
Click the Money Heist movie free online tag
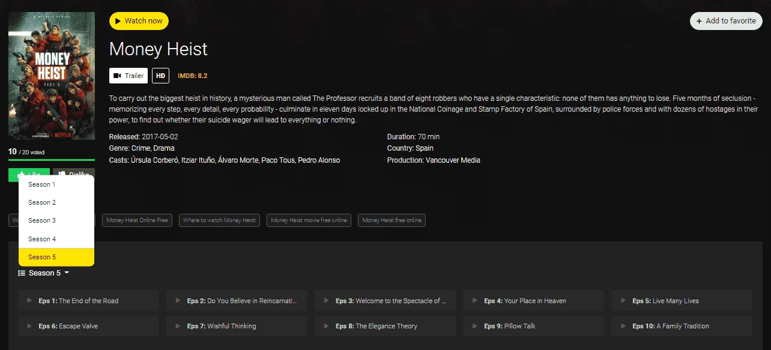click(309, 220)
